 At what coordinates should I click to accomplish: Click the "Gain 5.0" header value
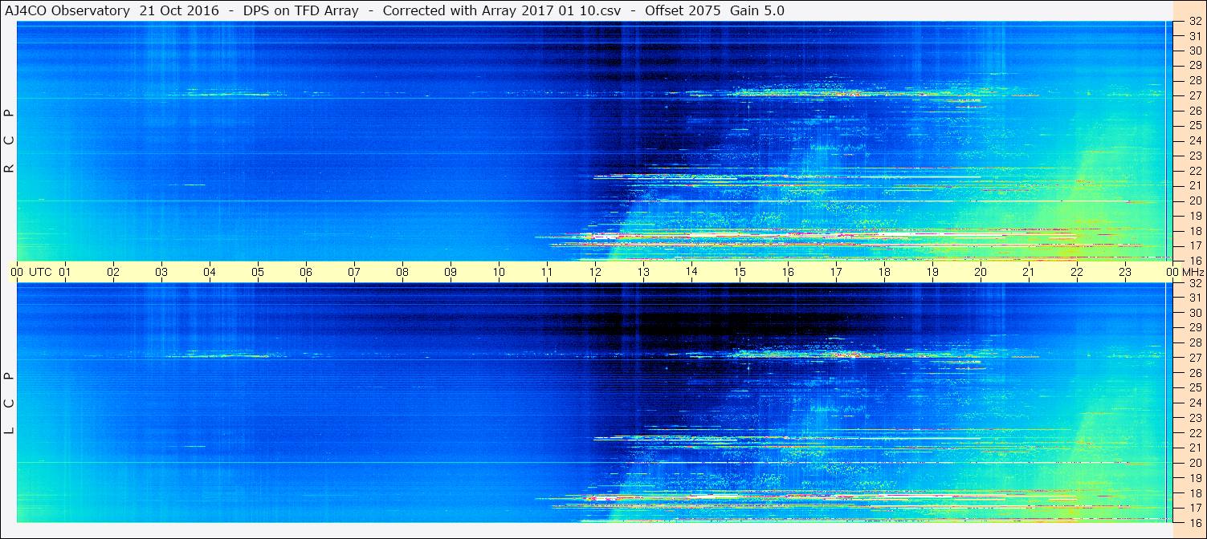pyautogui.click(x=757, y=10)
